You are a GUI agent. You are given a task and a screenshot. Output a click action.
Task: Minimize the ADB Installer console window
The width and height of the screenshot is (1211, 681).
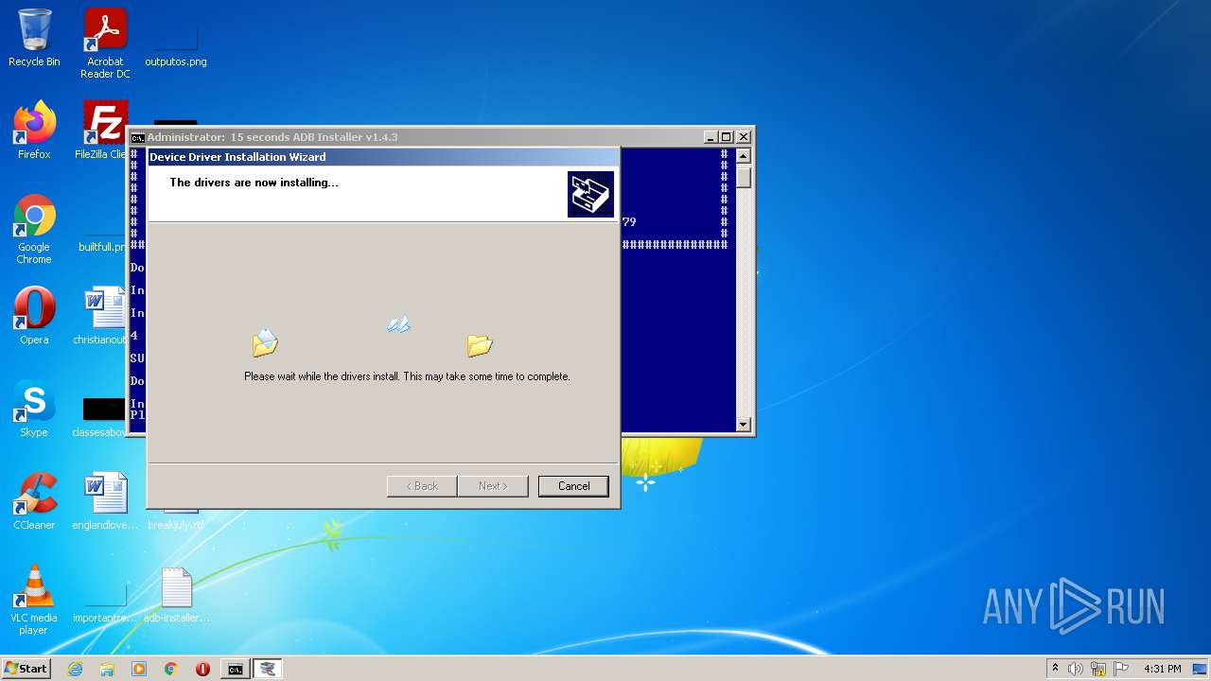[x=711, y=137]
